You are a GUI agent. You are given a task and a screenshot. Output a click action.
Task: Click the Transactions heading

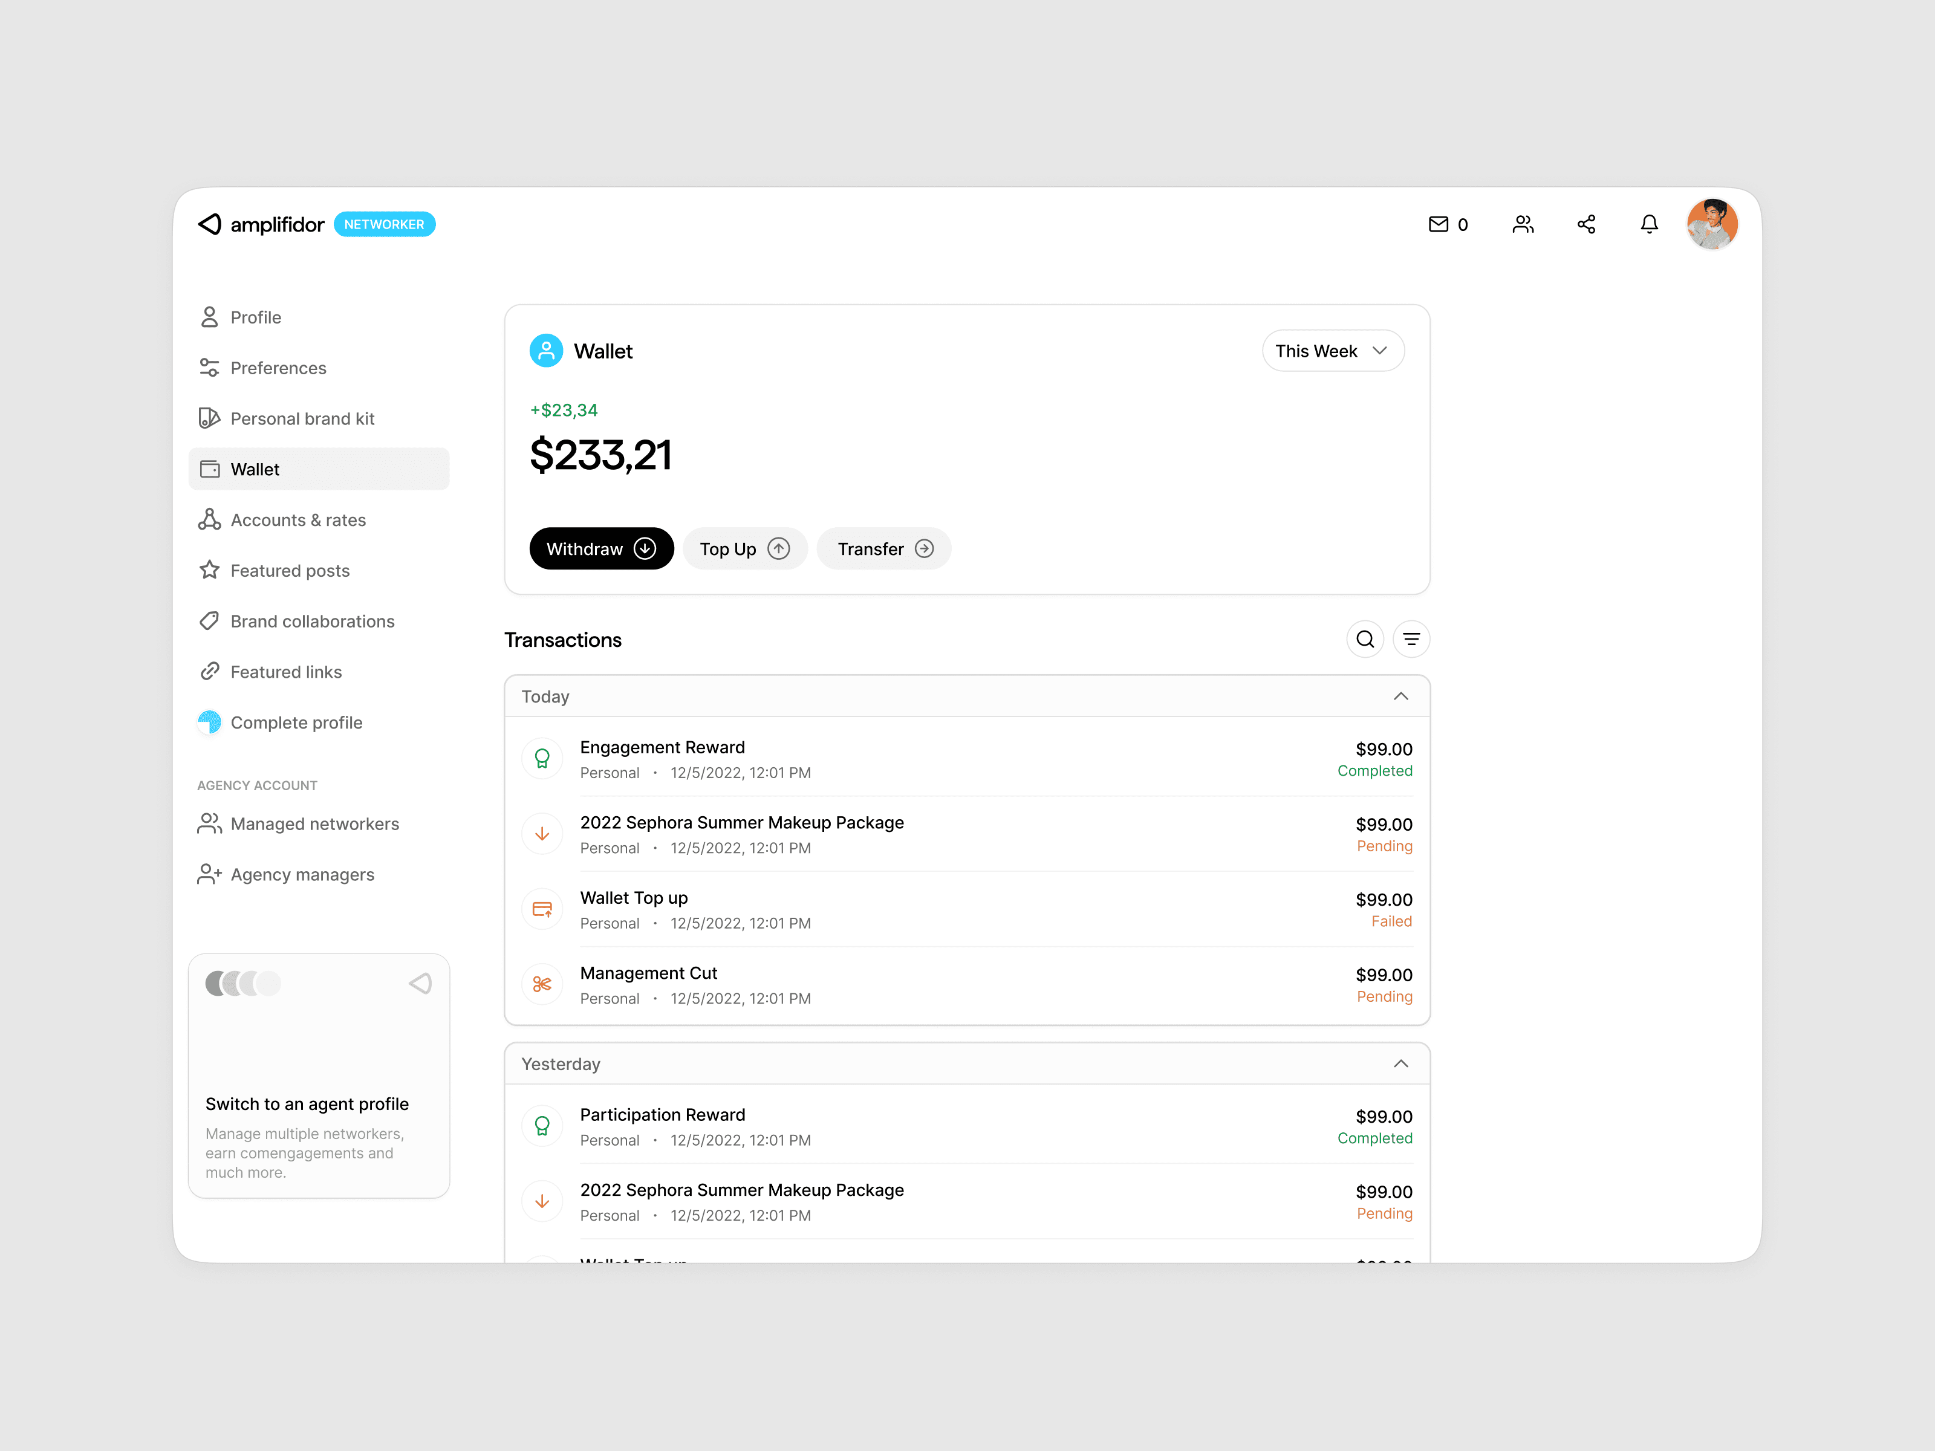(564, 640)
